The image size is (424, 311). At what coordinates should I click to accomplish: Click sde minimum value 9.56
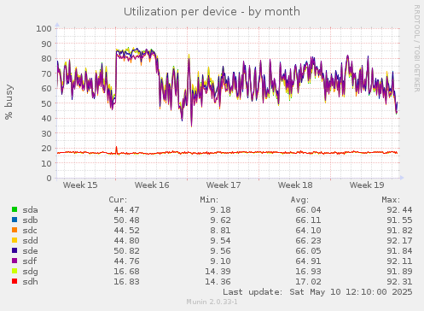(220, 251)
